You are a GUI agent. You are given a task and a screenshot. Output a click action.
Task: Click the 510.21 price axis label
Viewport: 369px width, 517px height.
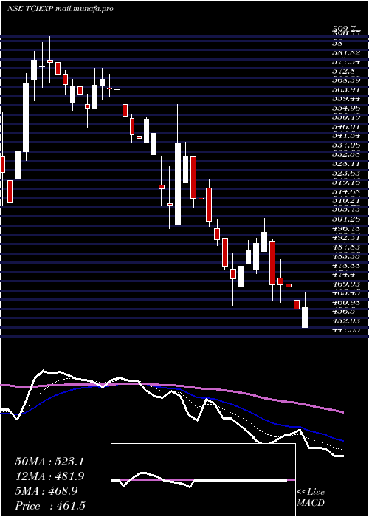tap(346, 200)
